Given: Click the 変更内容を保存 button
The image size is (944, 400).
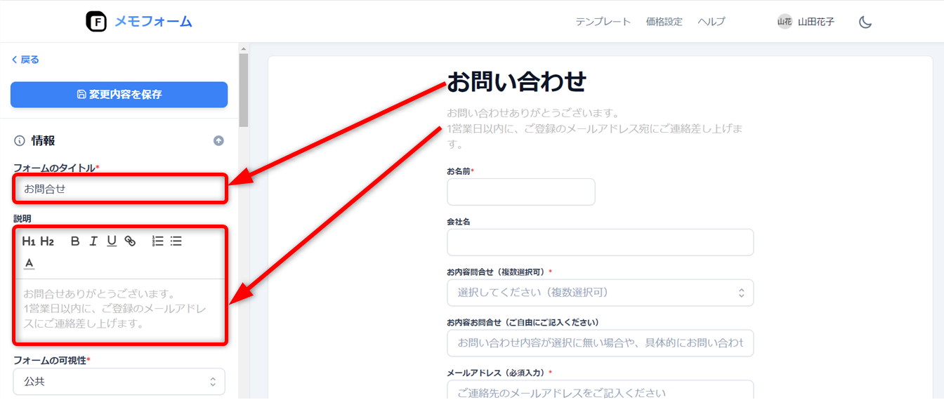Looking at the screenshot, I should point(119,95).
